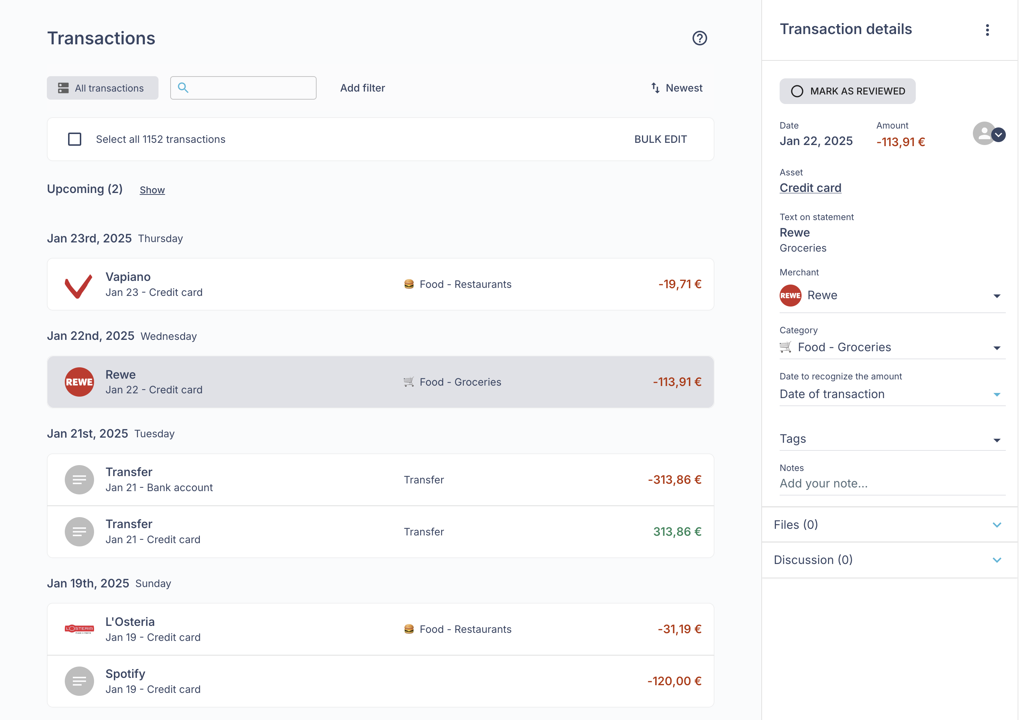Click the user avatar assignment icon

[984, 134]
